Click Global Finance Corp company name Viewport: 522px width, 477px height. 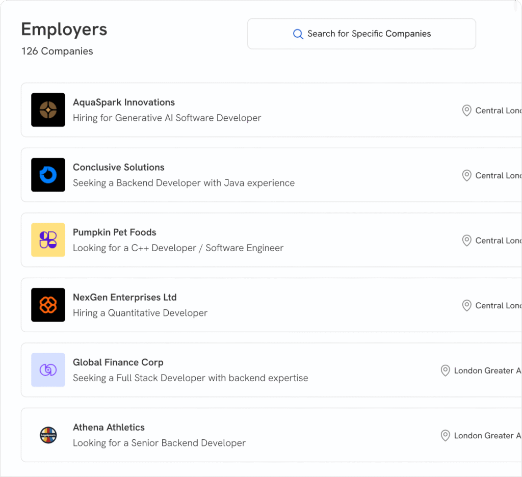coord(118,362)
